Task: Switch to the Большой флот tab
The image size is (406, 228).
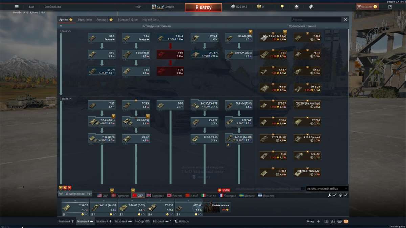Action: 128,20
